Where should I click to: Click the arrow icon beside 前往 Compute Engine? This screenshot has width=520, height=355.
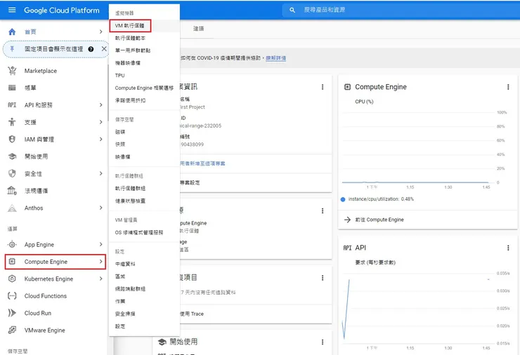click(x=347, y=220)
